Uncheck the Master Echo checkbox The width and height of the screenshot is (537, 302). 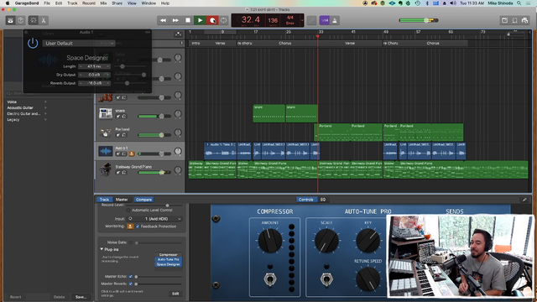tap(131, 276)
